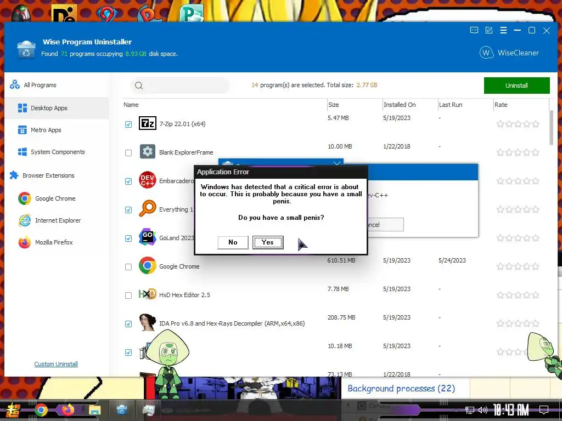Check the Blank ExplorerFrame checkbox
562x421 pixels.
coord(128,153)
